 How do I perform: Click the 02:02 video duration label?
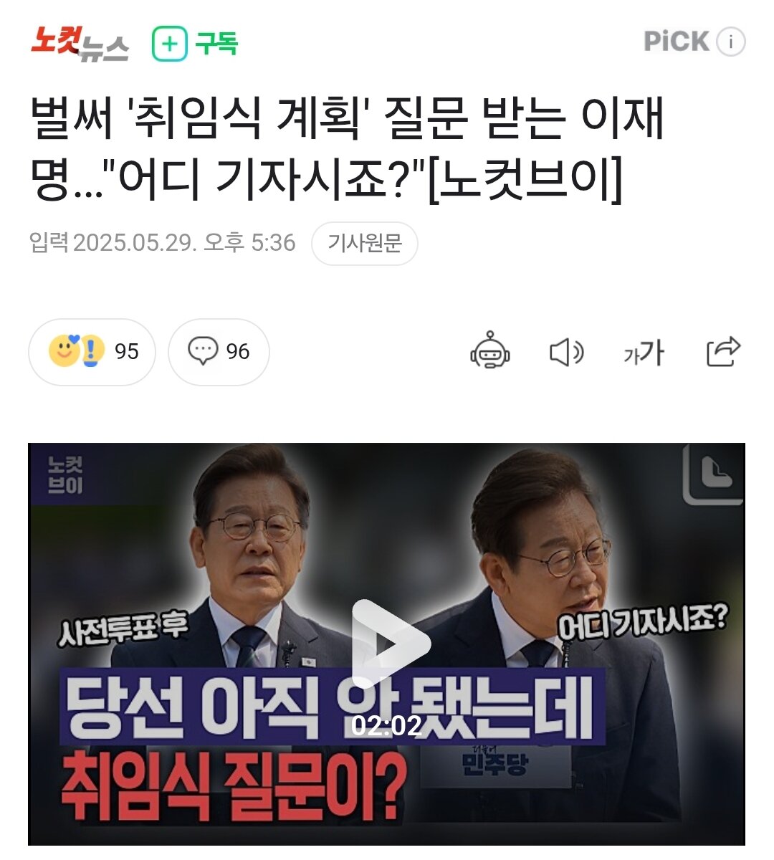387,725
